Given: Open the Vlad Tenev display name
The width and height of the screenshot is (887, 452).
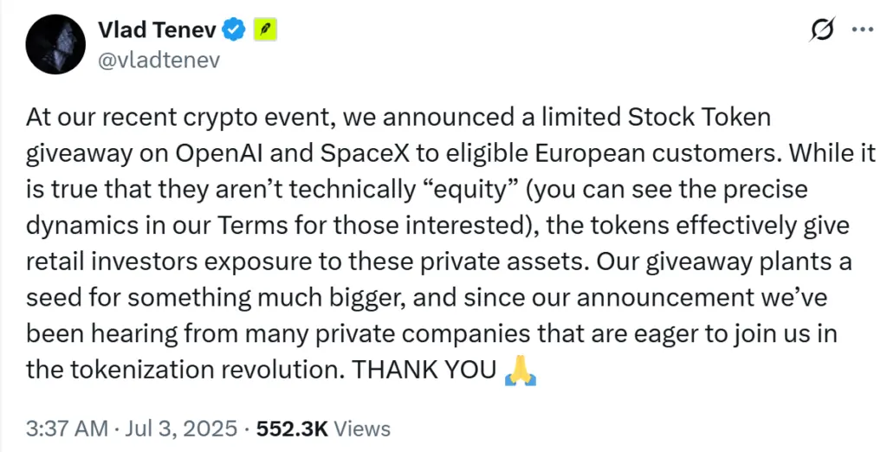Looking at the screenshot, I should [x=153, y=30].
